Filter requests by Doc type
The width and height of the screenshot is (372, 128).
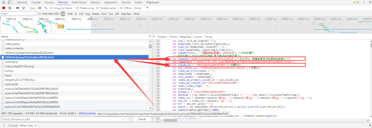tap(111, 14)
